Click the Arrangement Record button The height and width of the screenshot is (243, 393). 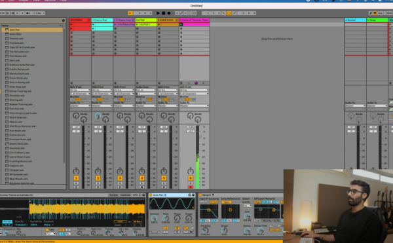(x=169, y=13)
